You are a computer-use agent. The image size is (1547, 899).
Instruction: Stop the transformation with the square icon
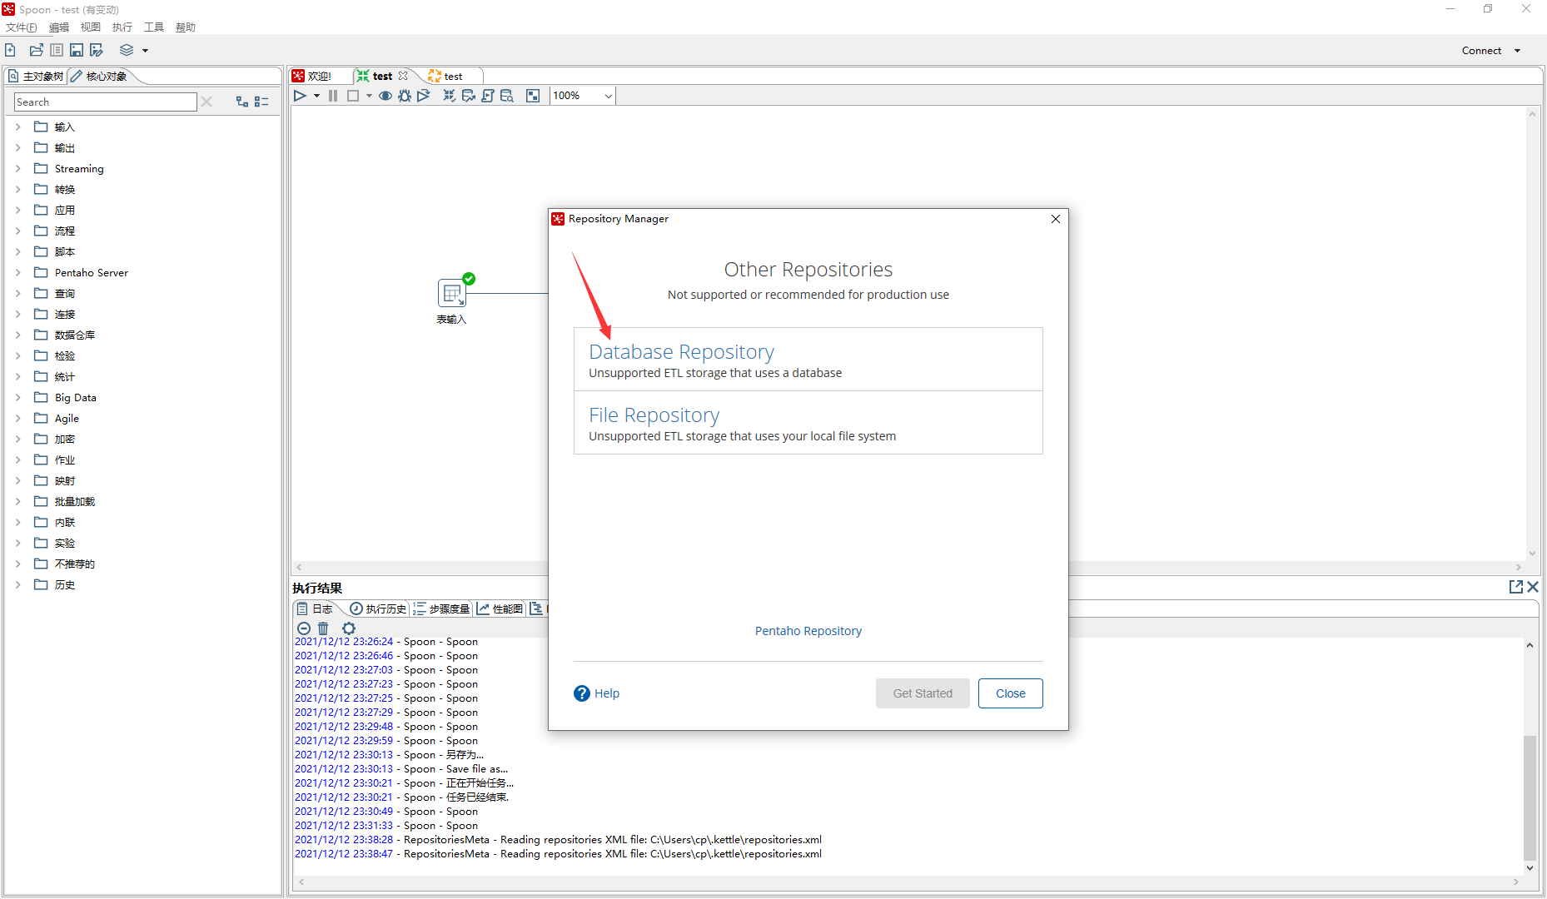click(x=353, y=96)
